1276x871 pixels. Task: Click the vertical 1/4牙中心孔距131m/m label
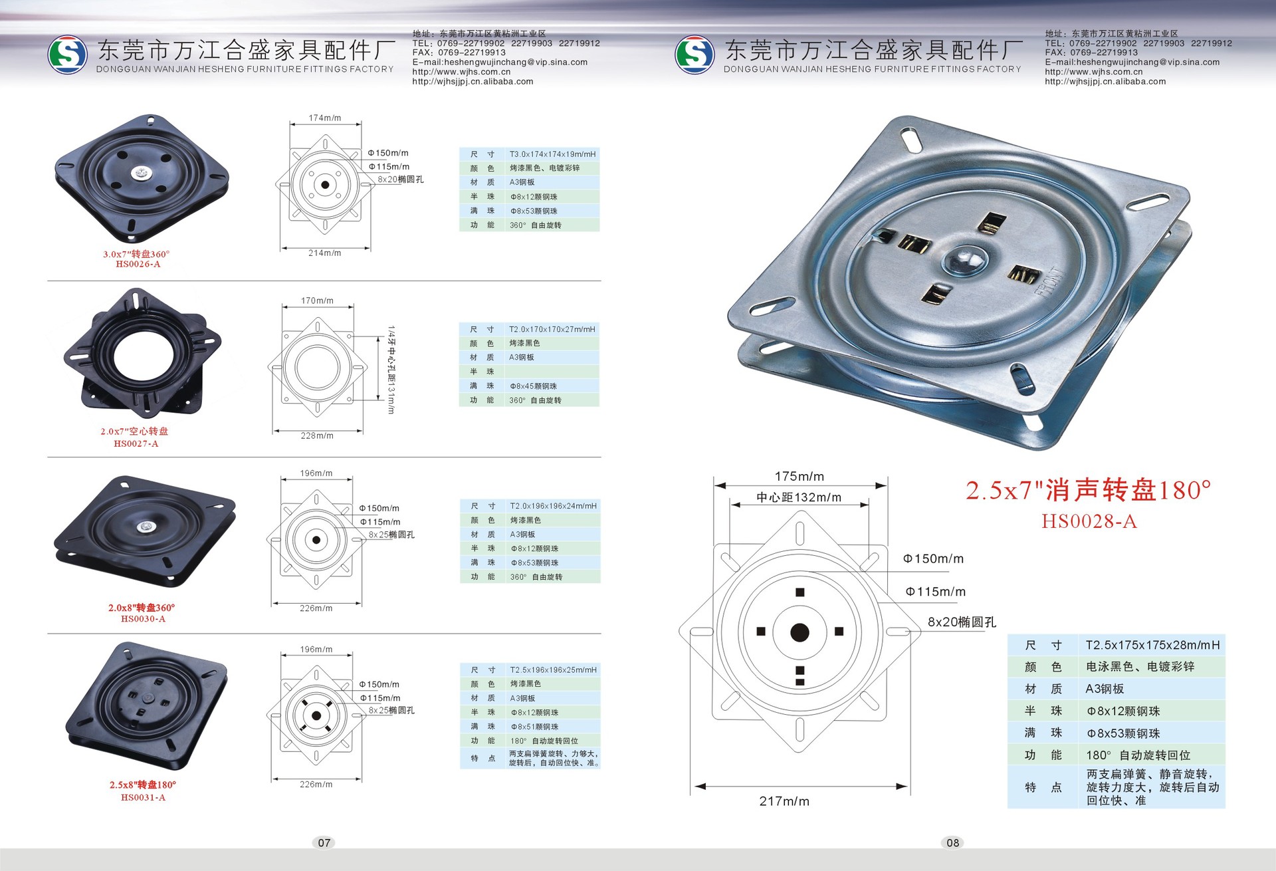tap(391, 370)
